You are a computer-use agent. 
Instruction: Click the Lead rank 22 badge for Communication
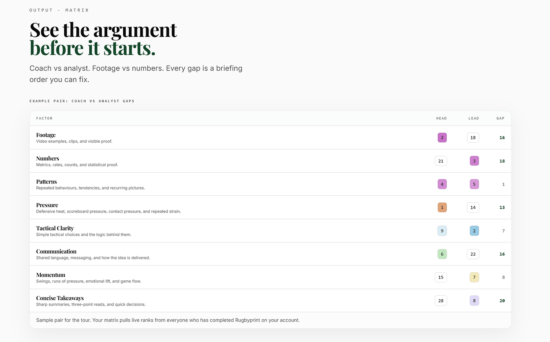(x=473, y=254)
